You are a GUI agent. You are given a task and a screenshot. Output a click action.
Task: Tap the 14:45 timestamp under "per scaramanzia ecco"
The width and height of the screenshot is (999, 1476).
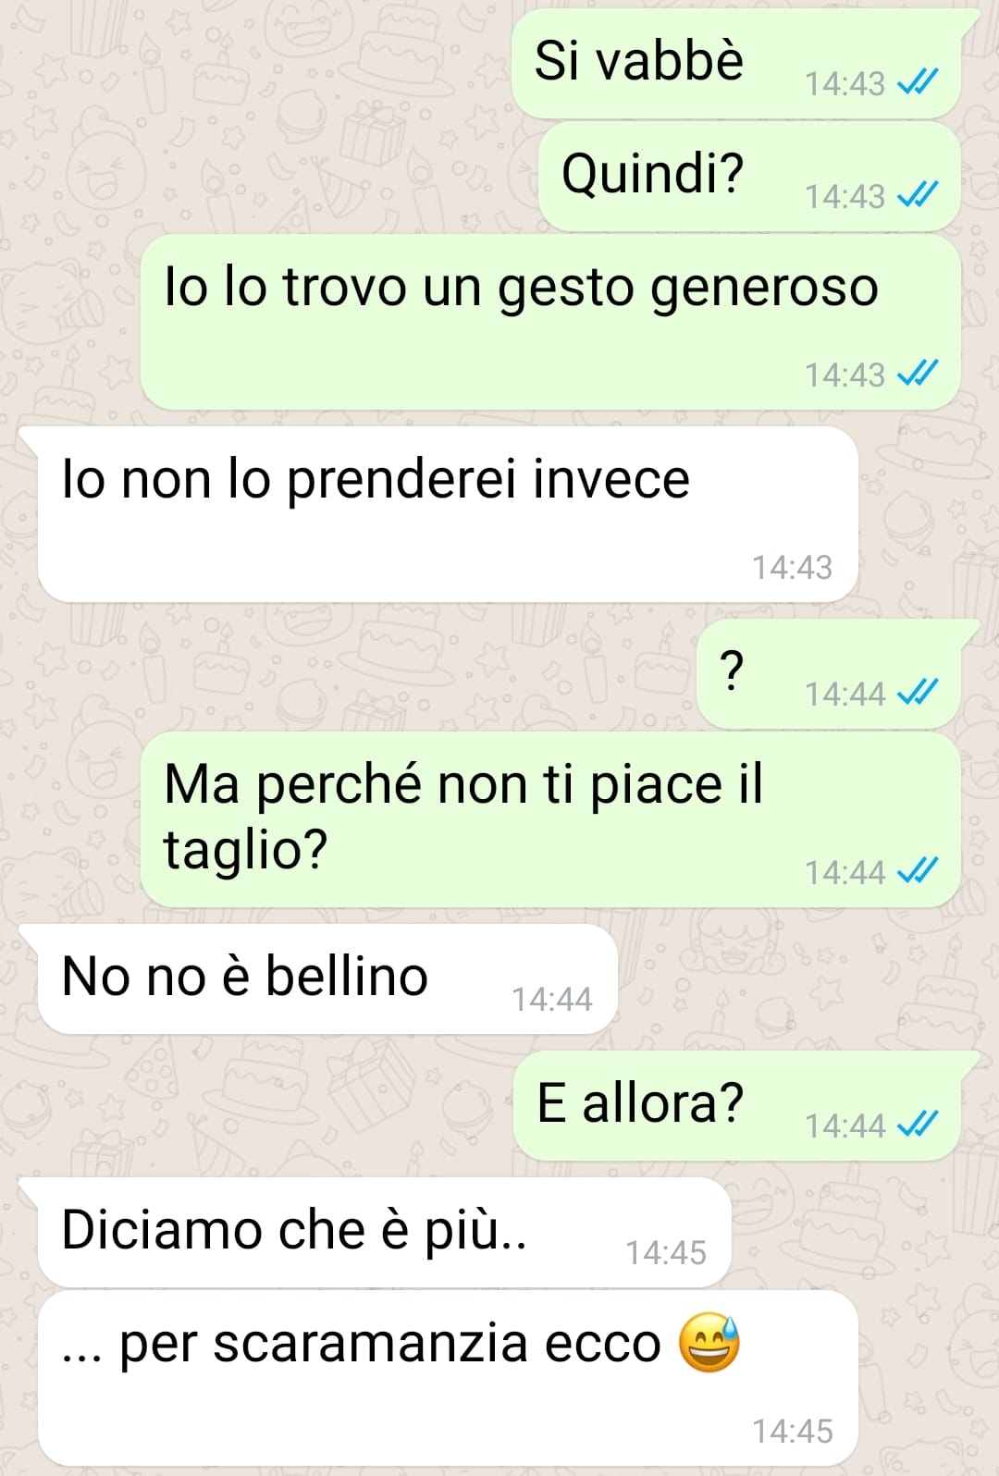793,1431
